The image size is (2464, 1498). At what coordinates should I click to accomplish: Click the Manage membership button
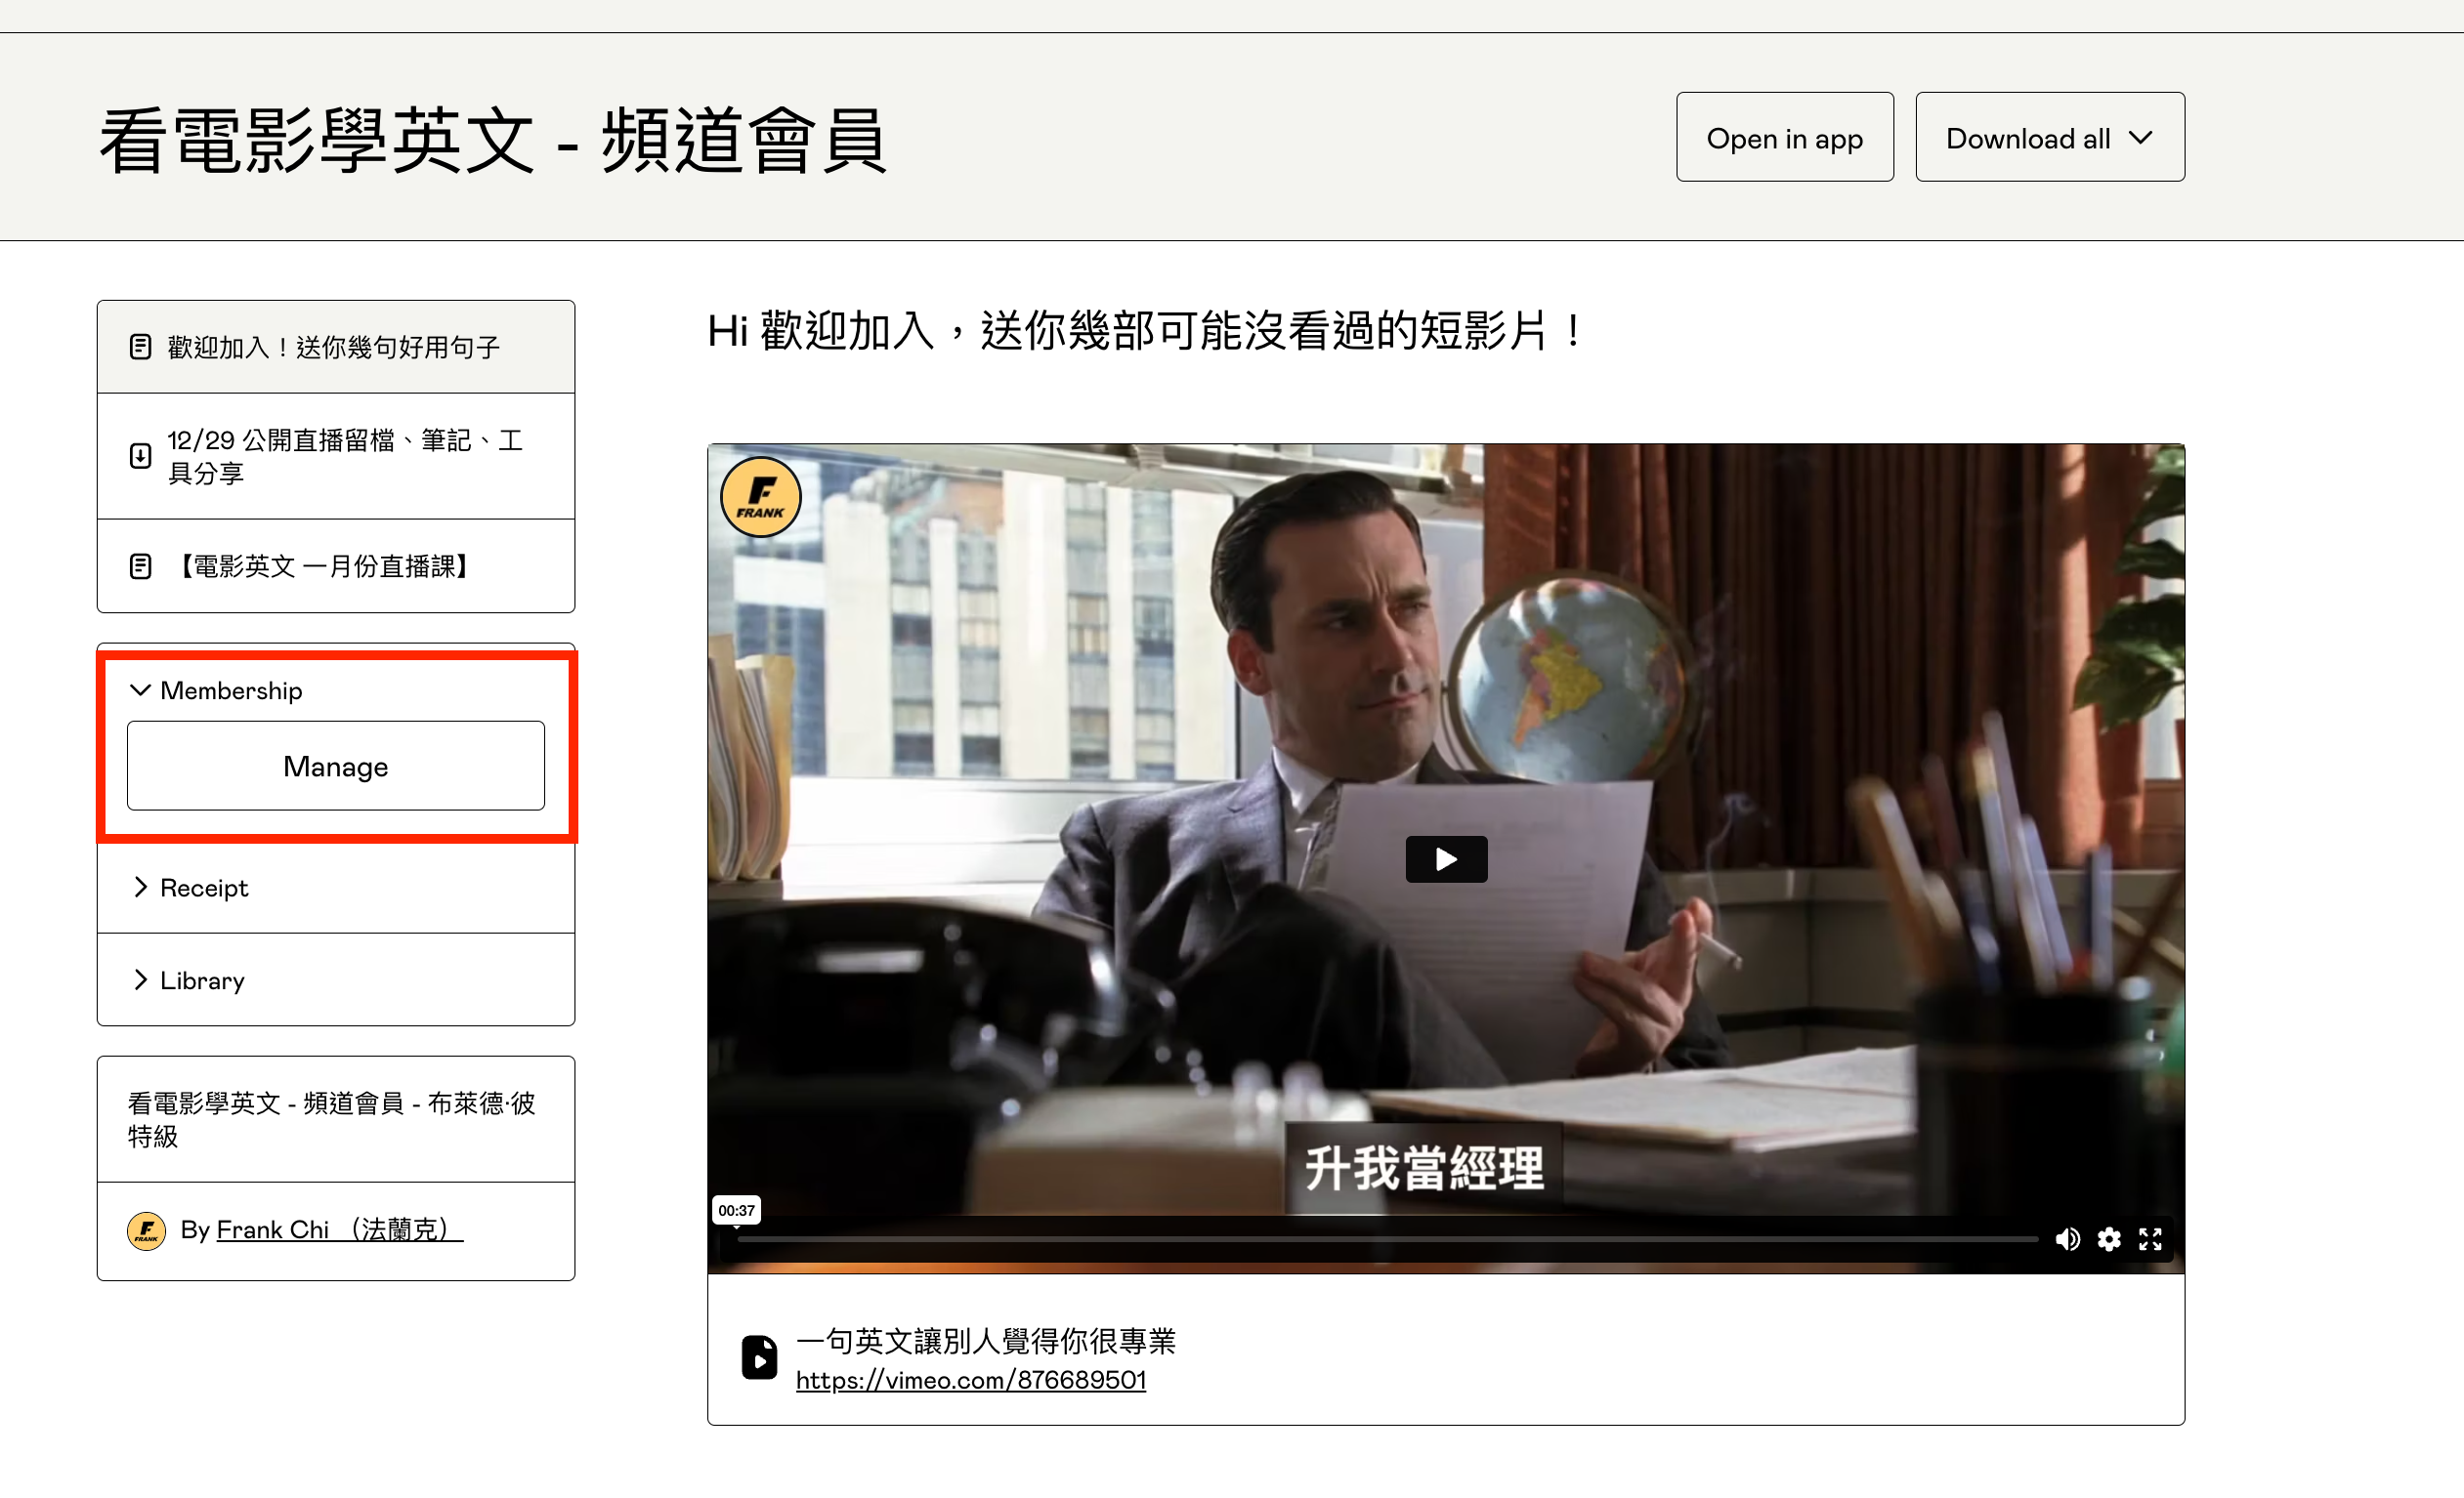pyautogui.click(x=335, y=766)
